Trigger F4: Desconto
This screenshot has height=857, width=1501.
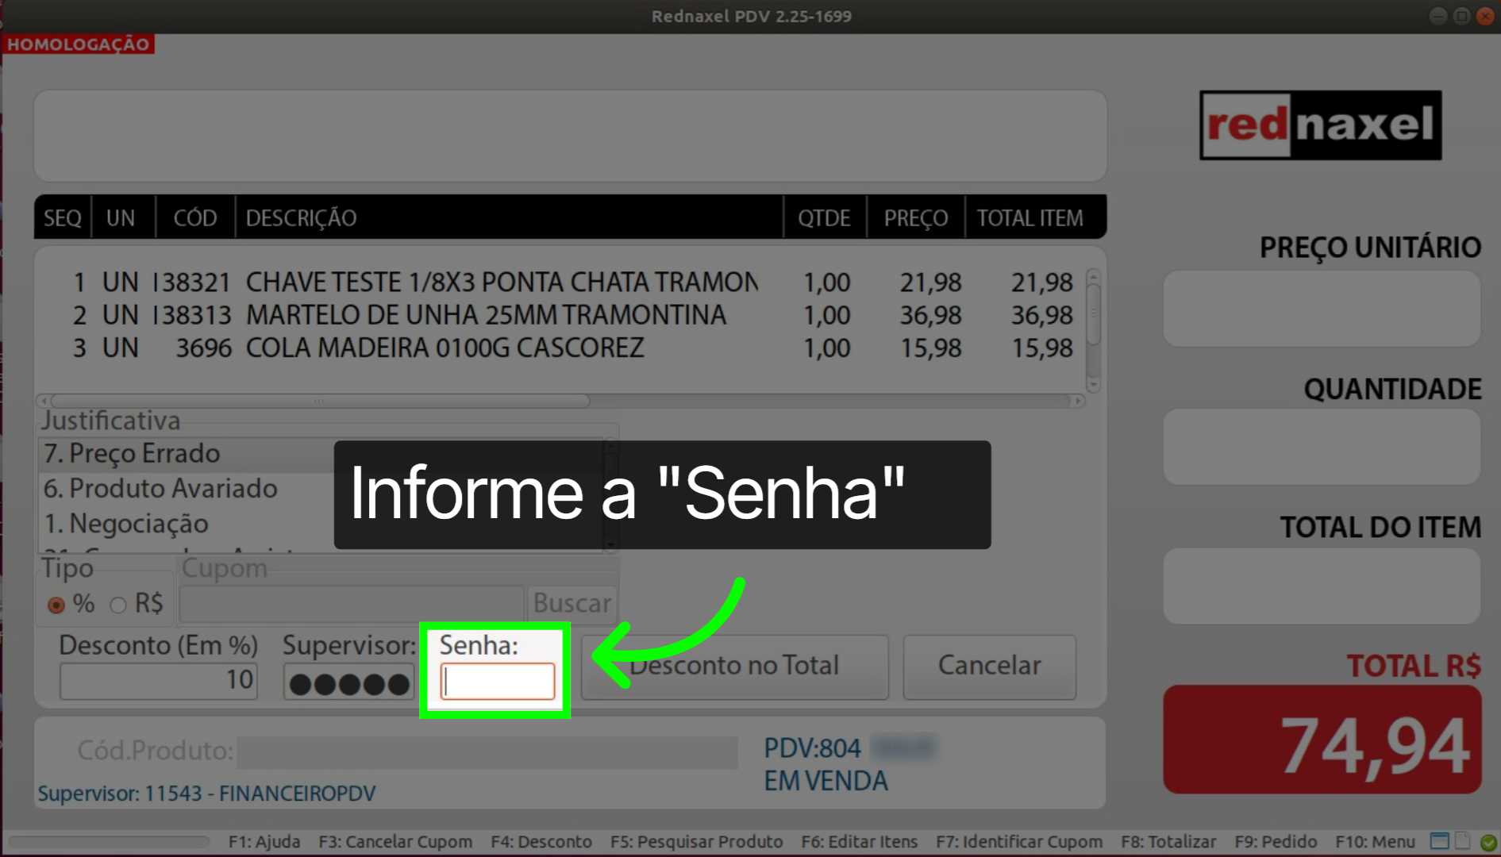[541, 842]
